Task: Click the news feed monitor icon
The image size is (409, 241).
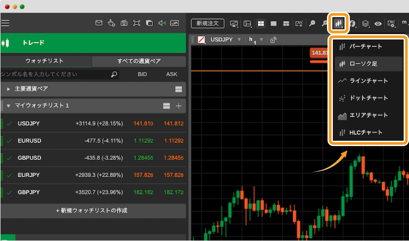Action: pyautogui.click(x=124, y=23)
